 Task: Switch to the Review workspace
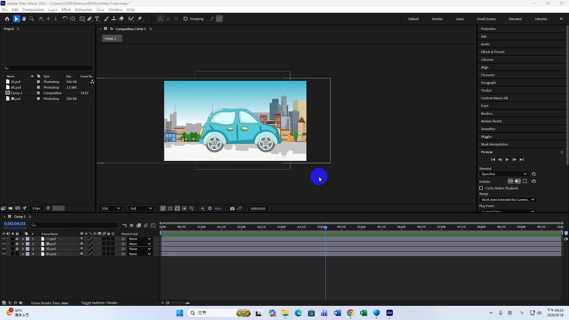[437, 19]
